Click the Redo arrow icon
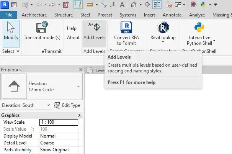232x154 pixels. coord(52,5)
